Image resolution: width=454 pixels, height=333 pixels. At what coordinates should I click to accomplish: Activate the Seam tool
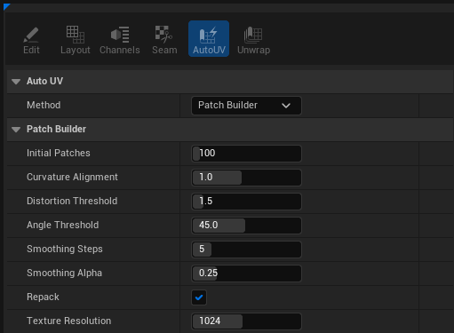click(x=164, y=39)
